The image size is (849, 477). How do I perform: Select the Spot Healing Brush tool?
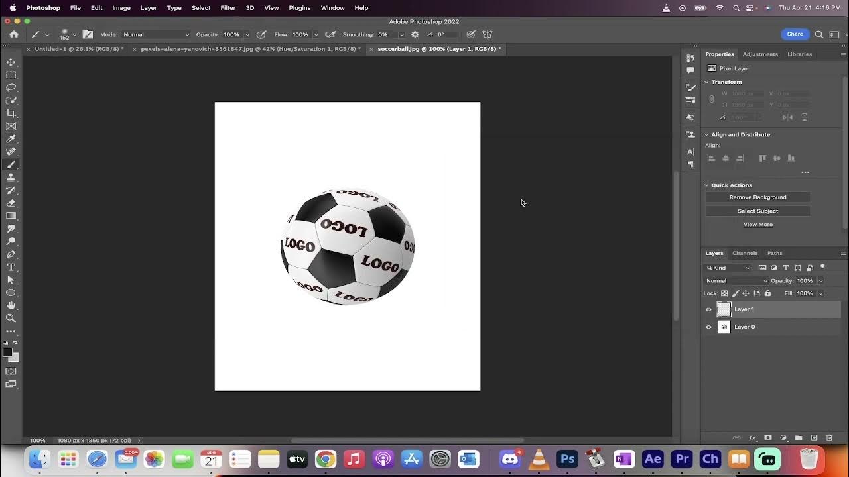[x=11, y=152]
